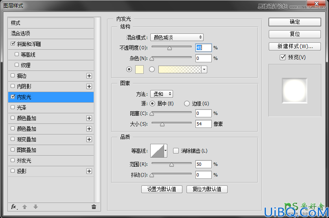This screenshot has height=218, width=329.
Task: Enable the 纹理 checkbox
Action: tap(17, 65)
